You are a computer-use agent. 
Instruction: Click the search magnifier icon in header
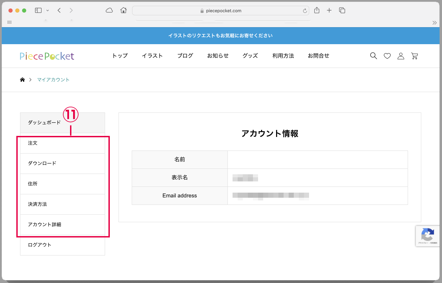373,56
